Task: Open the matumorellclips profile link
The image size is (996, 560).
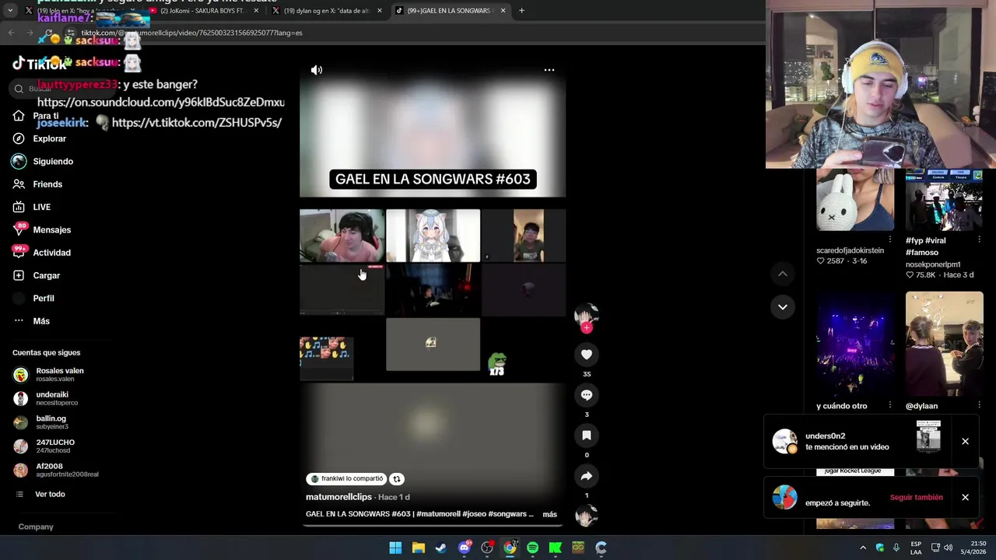Action: pyautogui.click(x=338, y=497)
